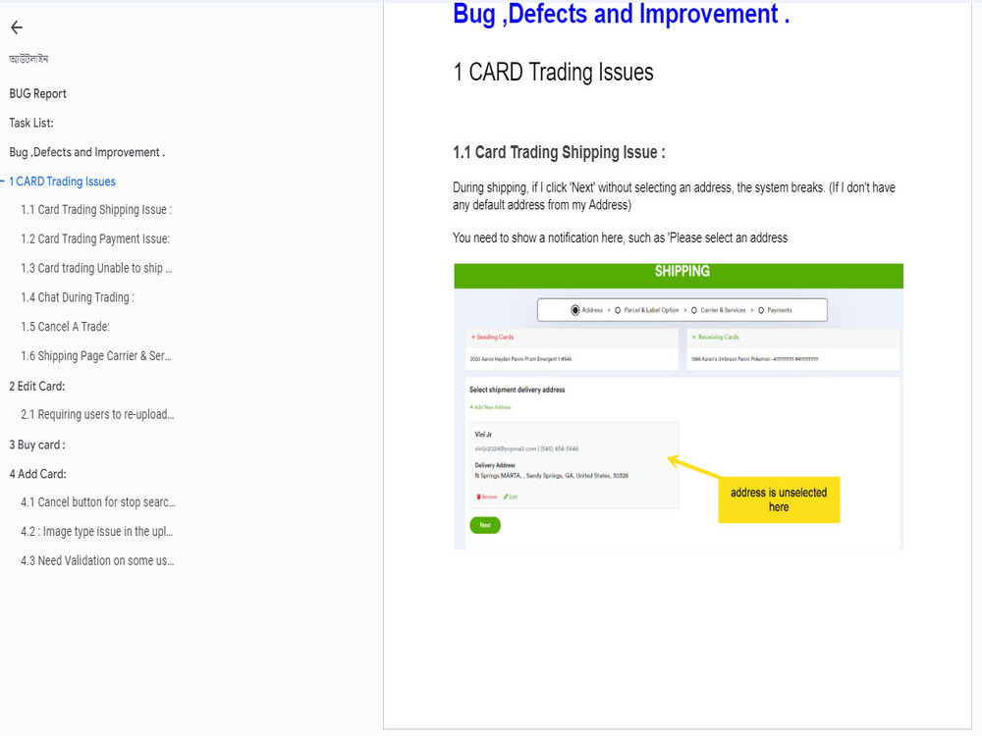Screen dimensions: 982x736
Task: Open the BUG Report outline heading
Action: [37, 94]
